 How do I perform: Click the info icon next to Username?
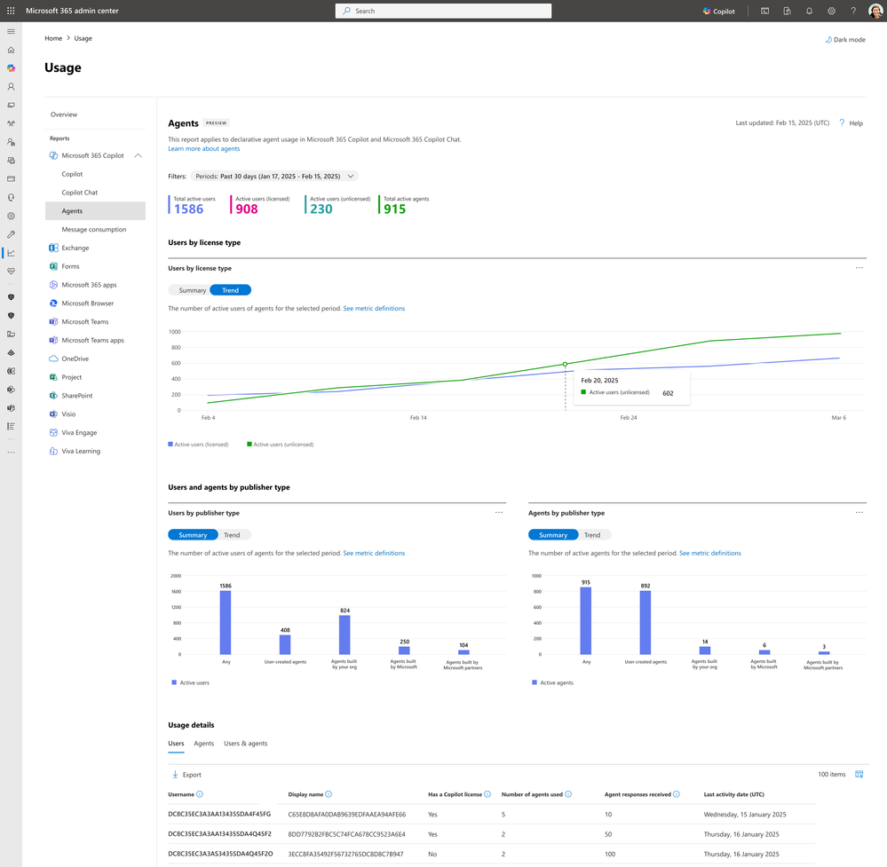[200, 794]
